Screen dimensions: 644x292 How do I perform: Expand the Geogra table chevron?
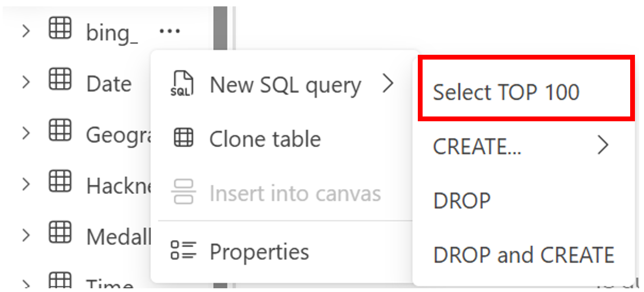pos(26,134)
